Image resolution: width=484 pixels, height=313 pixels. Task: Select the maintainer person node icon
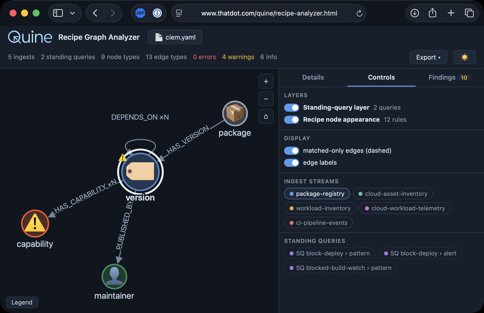(x=114, y=277)
